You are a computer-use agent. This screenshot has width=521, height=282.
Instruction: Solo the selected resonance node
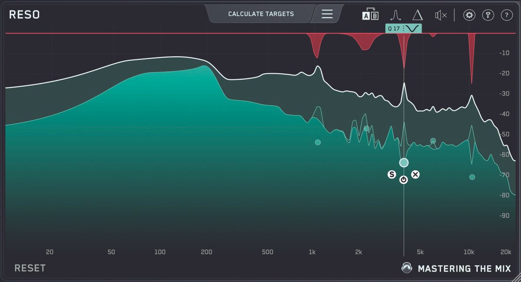pos(392,175)
